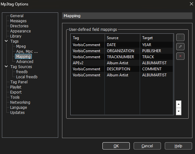Open Tag Panel settings

pos(19,82)
